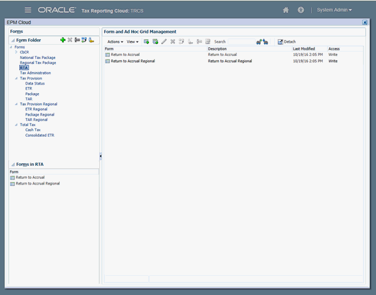Select the Regional Tax Package folder
Image resolution: width=376 pixels, height=295 pixels.
pos(38,63)
